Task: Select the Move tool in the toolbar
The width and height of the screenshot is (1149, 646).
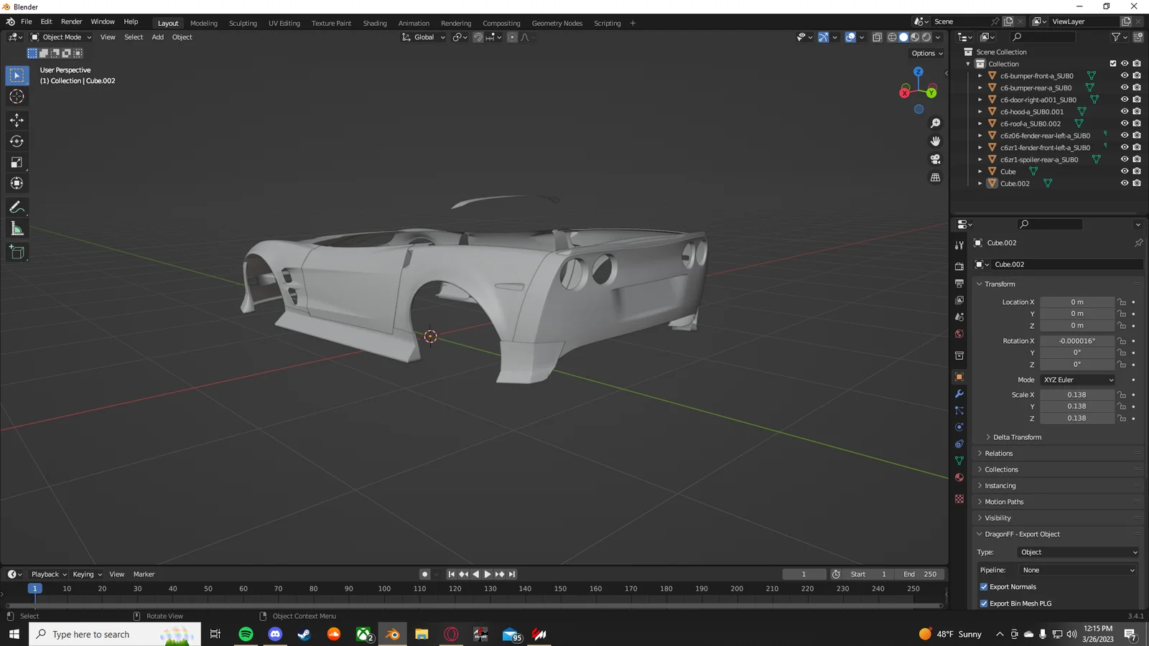Action: 17,121
